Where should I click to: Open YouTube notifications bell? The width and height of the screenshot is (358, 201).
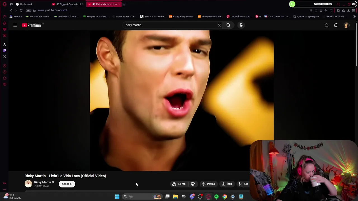pyautogui.click(x=336, y=25)
